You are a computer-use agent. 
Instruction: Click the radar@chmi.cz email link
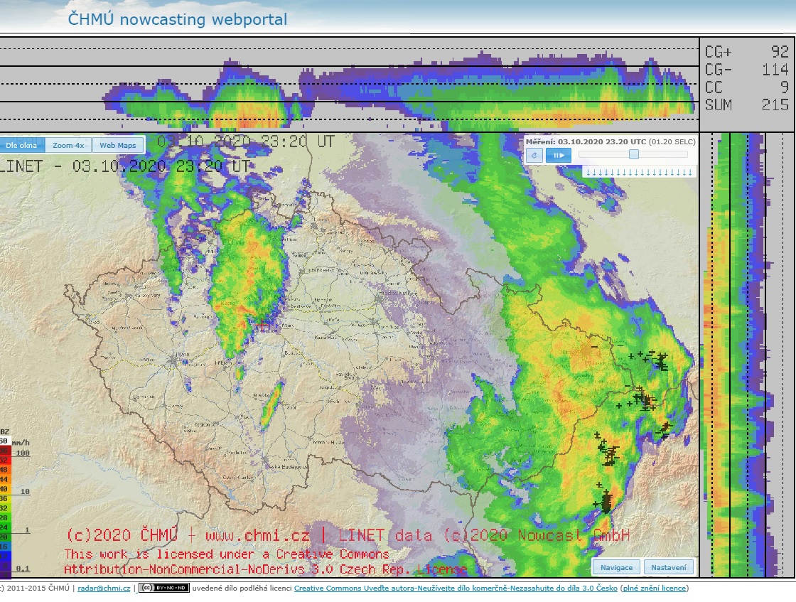coord(104,588)
